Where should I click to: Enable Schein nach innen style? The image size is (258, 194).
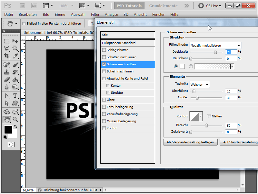click(104, 71)
